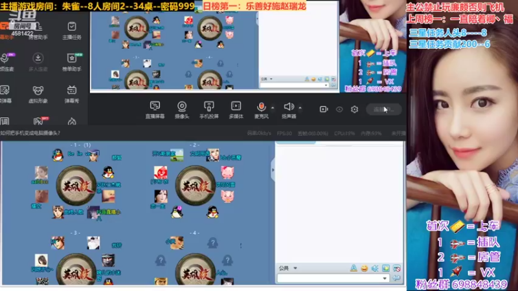
Task: Select the empty seat above table 4
Action: 213,243
